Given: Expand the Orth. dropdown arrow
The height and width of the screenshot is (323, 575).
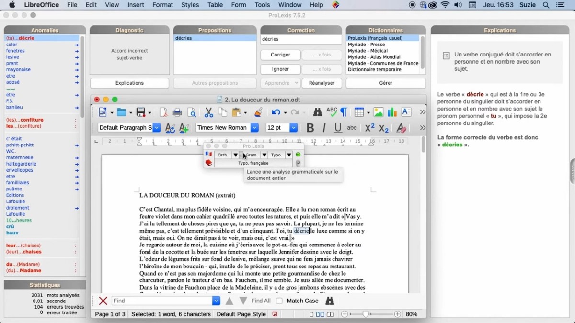Looking at the screenshot, I should point(235,155).
